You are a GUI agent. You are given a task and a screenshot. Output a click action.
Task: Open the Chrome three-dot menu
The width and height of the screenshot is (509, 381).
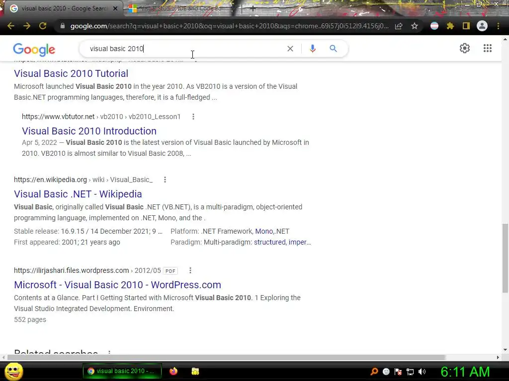click(x=498, y=26)
